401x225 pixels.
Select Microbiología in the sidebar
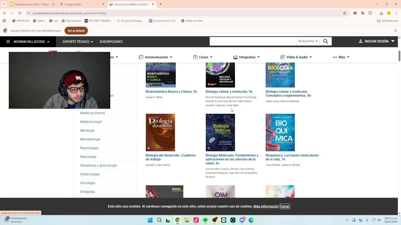click(90, 139)
